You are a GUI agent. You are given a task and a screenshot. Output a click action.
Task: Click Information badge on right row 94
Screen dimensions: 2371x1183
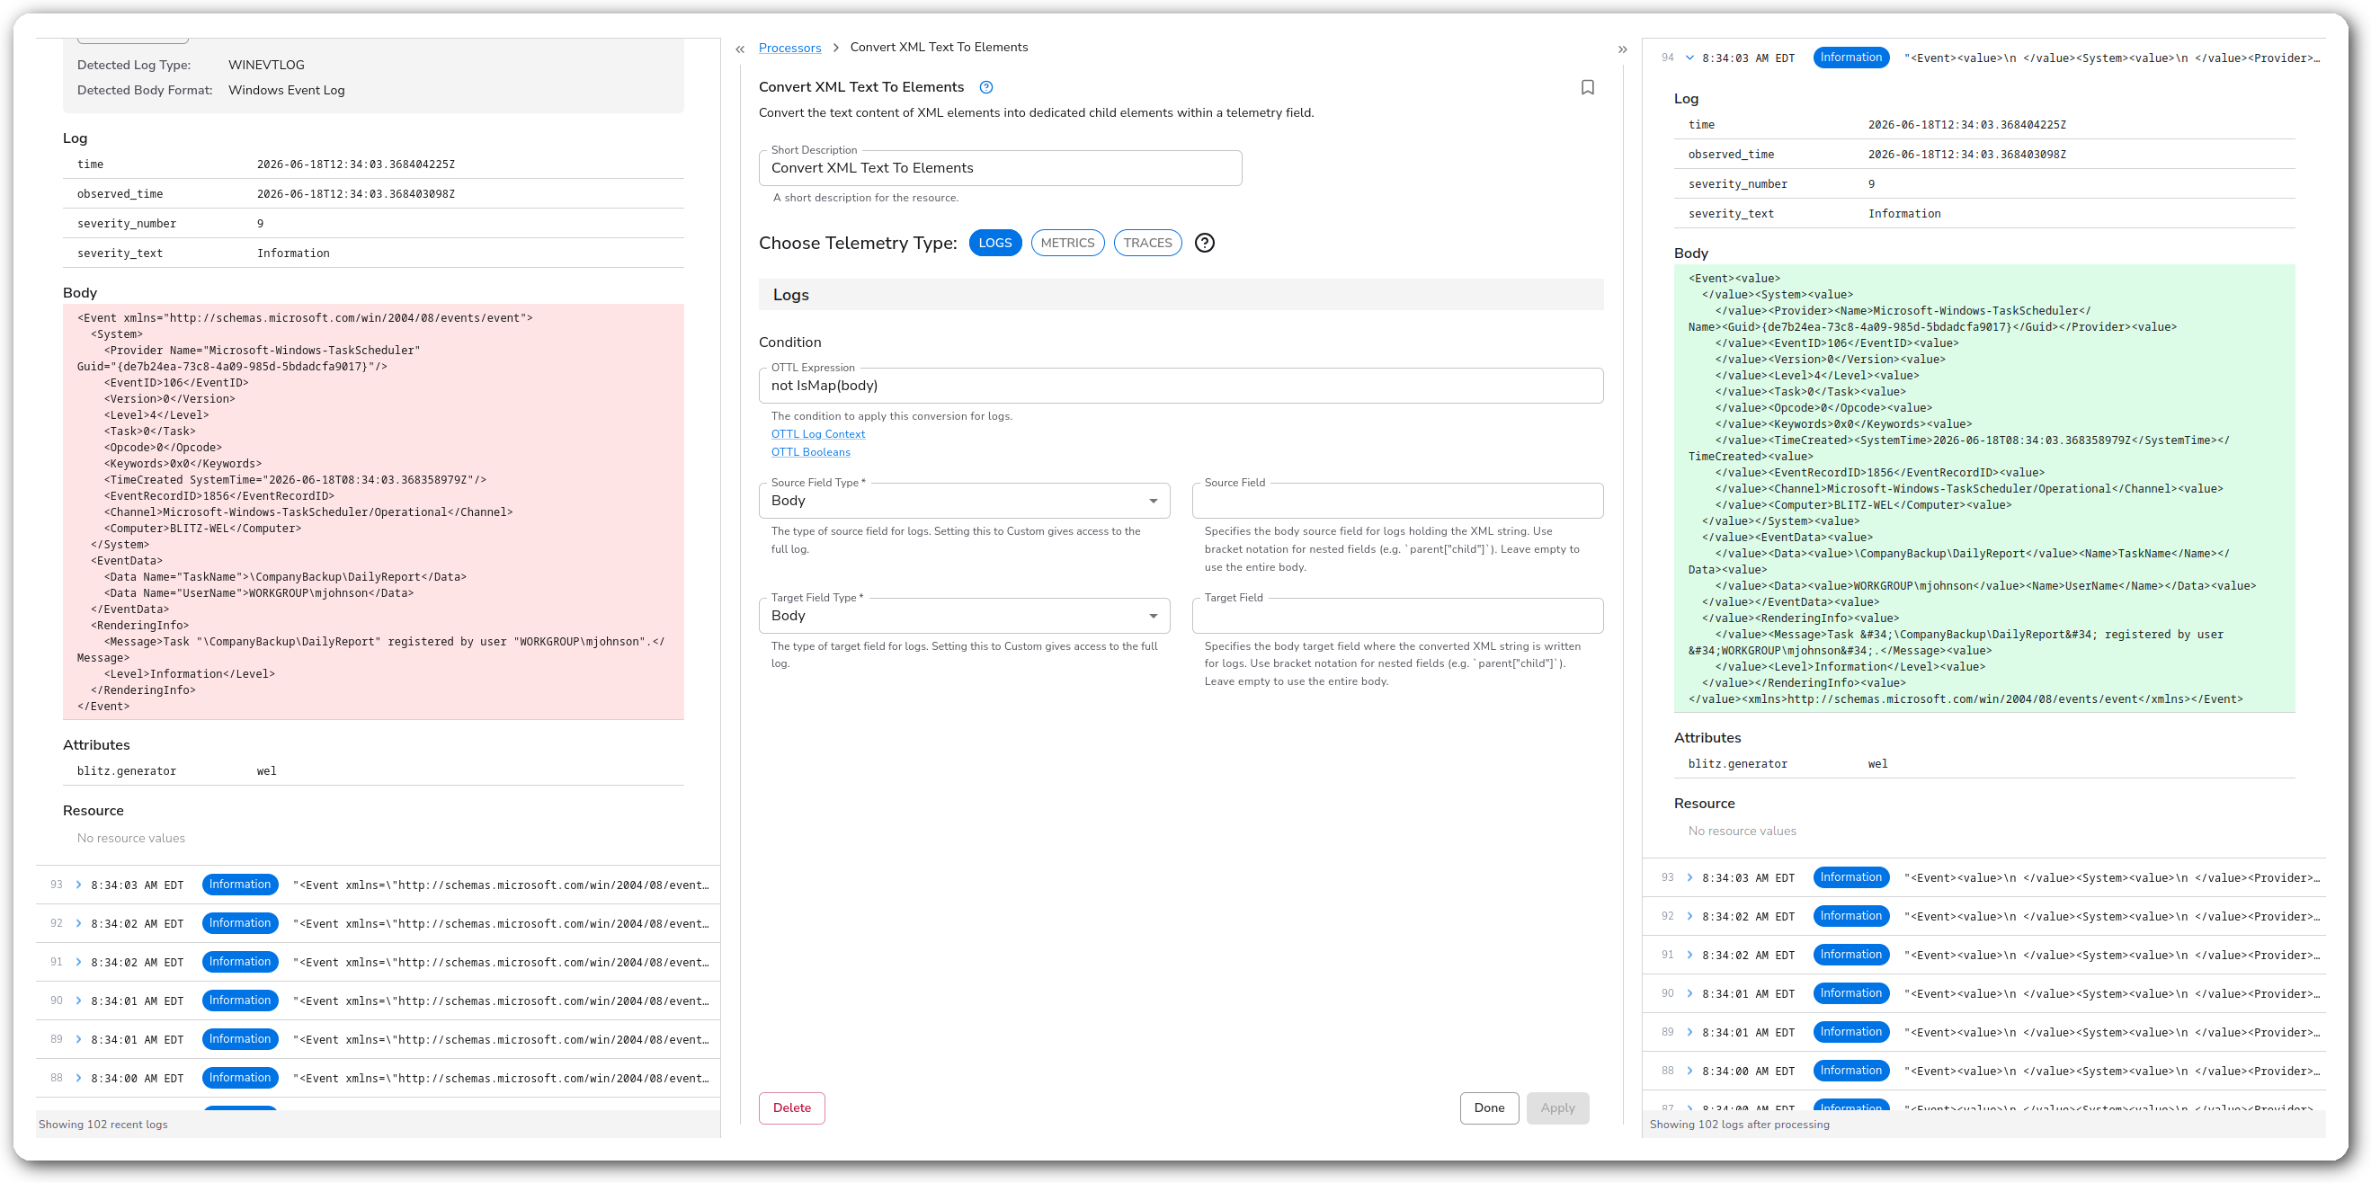pos(1850,57)
